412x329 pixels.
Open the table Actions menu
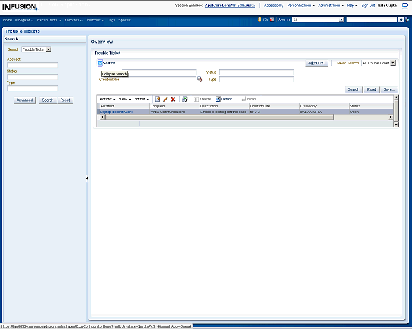click(108, 99)
